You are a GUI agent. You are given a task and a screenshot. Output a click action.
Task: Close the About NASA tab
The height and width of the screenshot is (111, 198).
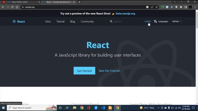39,2
